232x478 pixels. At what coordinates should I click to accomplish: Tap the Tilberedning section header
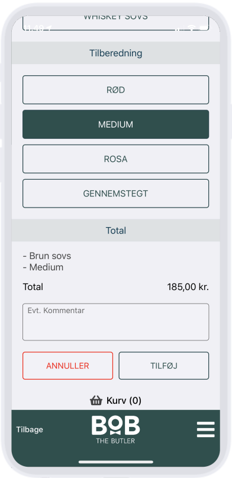(115, 53)
